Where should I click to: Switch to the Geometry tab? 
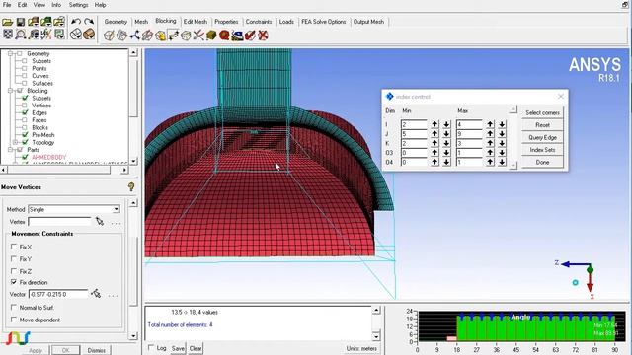(x=116, y=22)
